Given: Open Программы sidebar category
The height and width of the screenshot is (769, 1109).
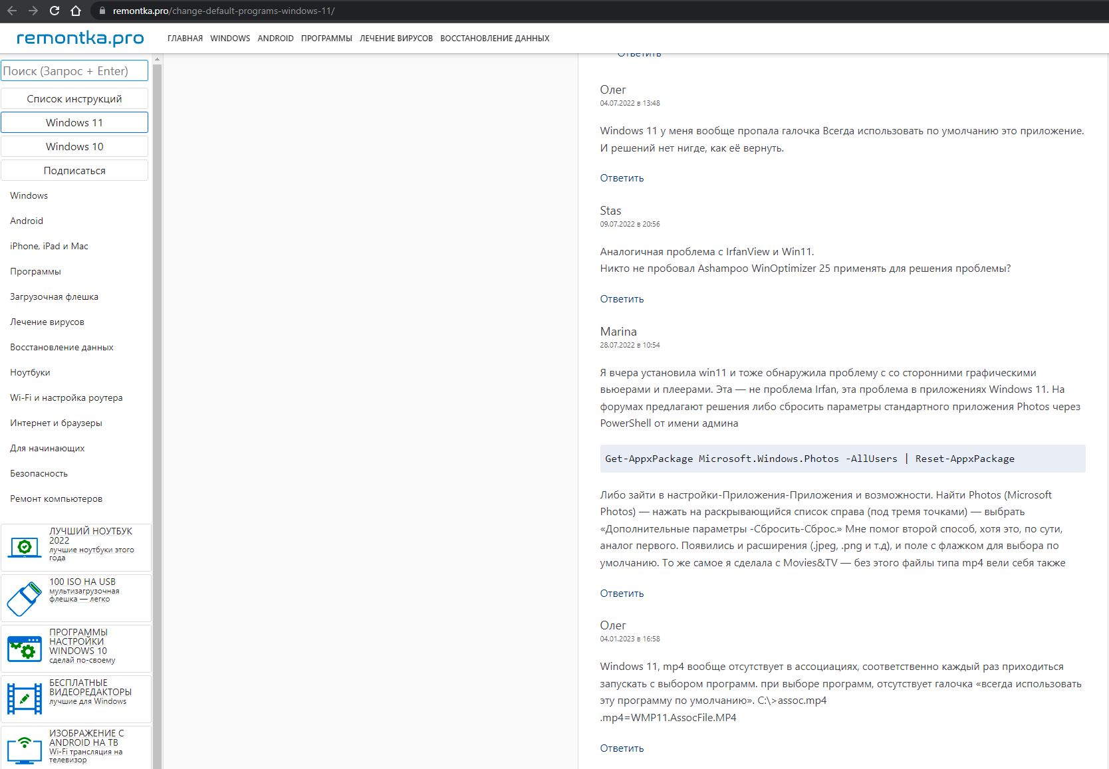Looking at the screenshot, I should (35, 271).
